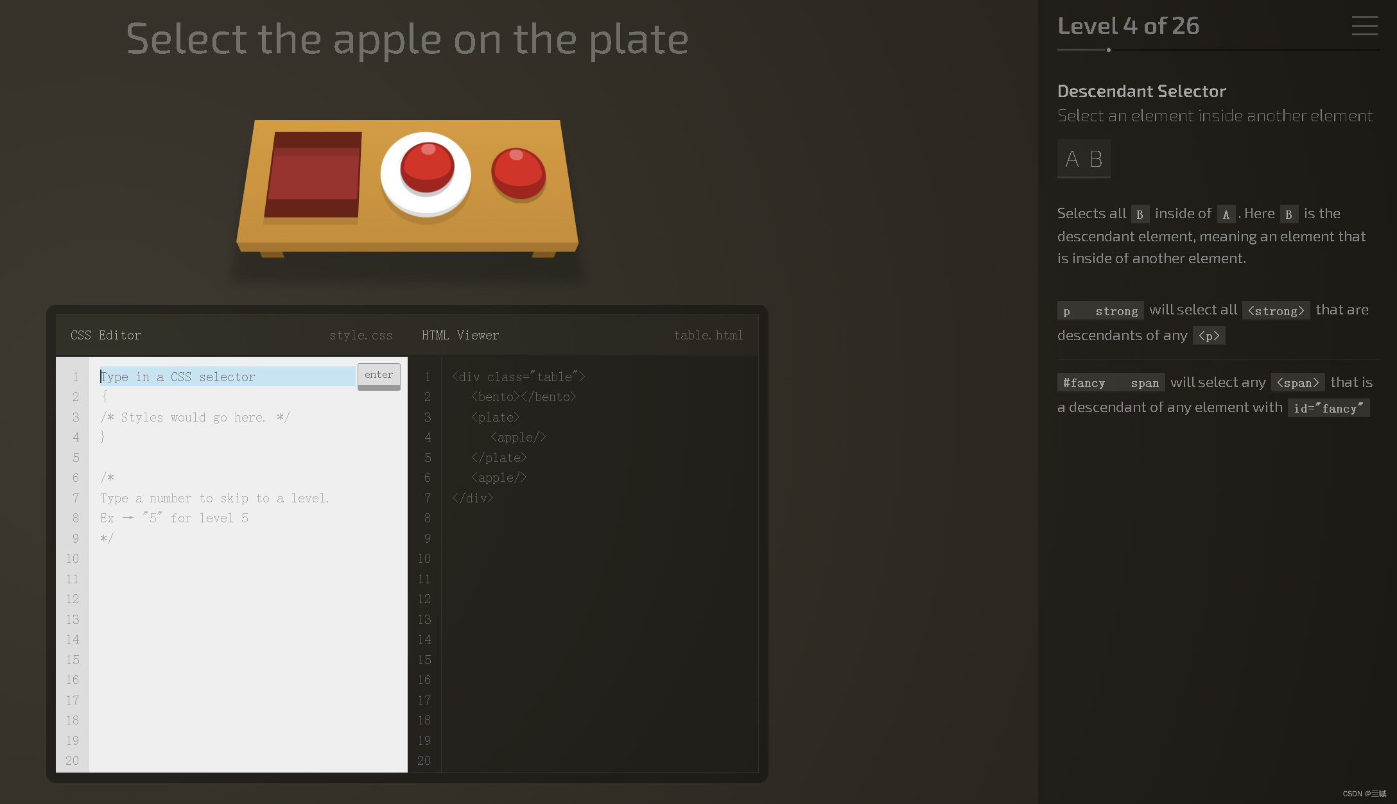Select the HTML Viewer tab
The height and width of the screenshot is (804, 1397).
tap(460, 335)
